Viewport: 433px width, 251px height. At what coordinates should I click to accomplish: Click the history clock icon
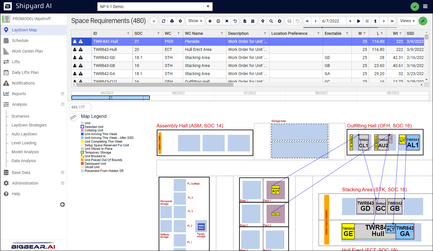(235, 21)
